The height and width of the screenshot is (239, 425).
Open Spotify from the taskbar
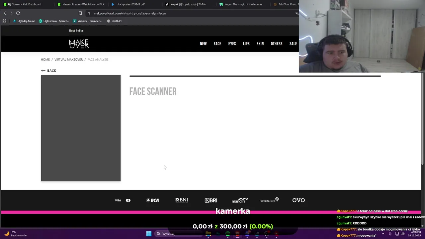(228, 234)
